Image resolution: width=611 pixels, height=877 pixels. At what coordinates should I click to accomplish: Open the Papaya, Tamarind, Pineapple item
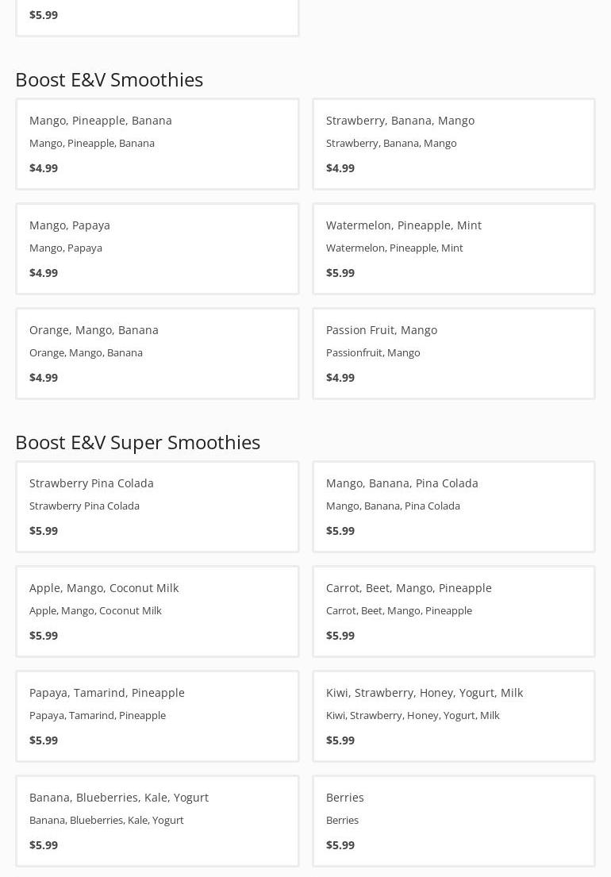(157, 716)
